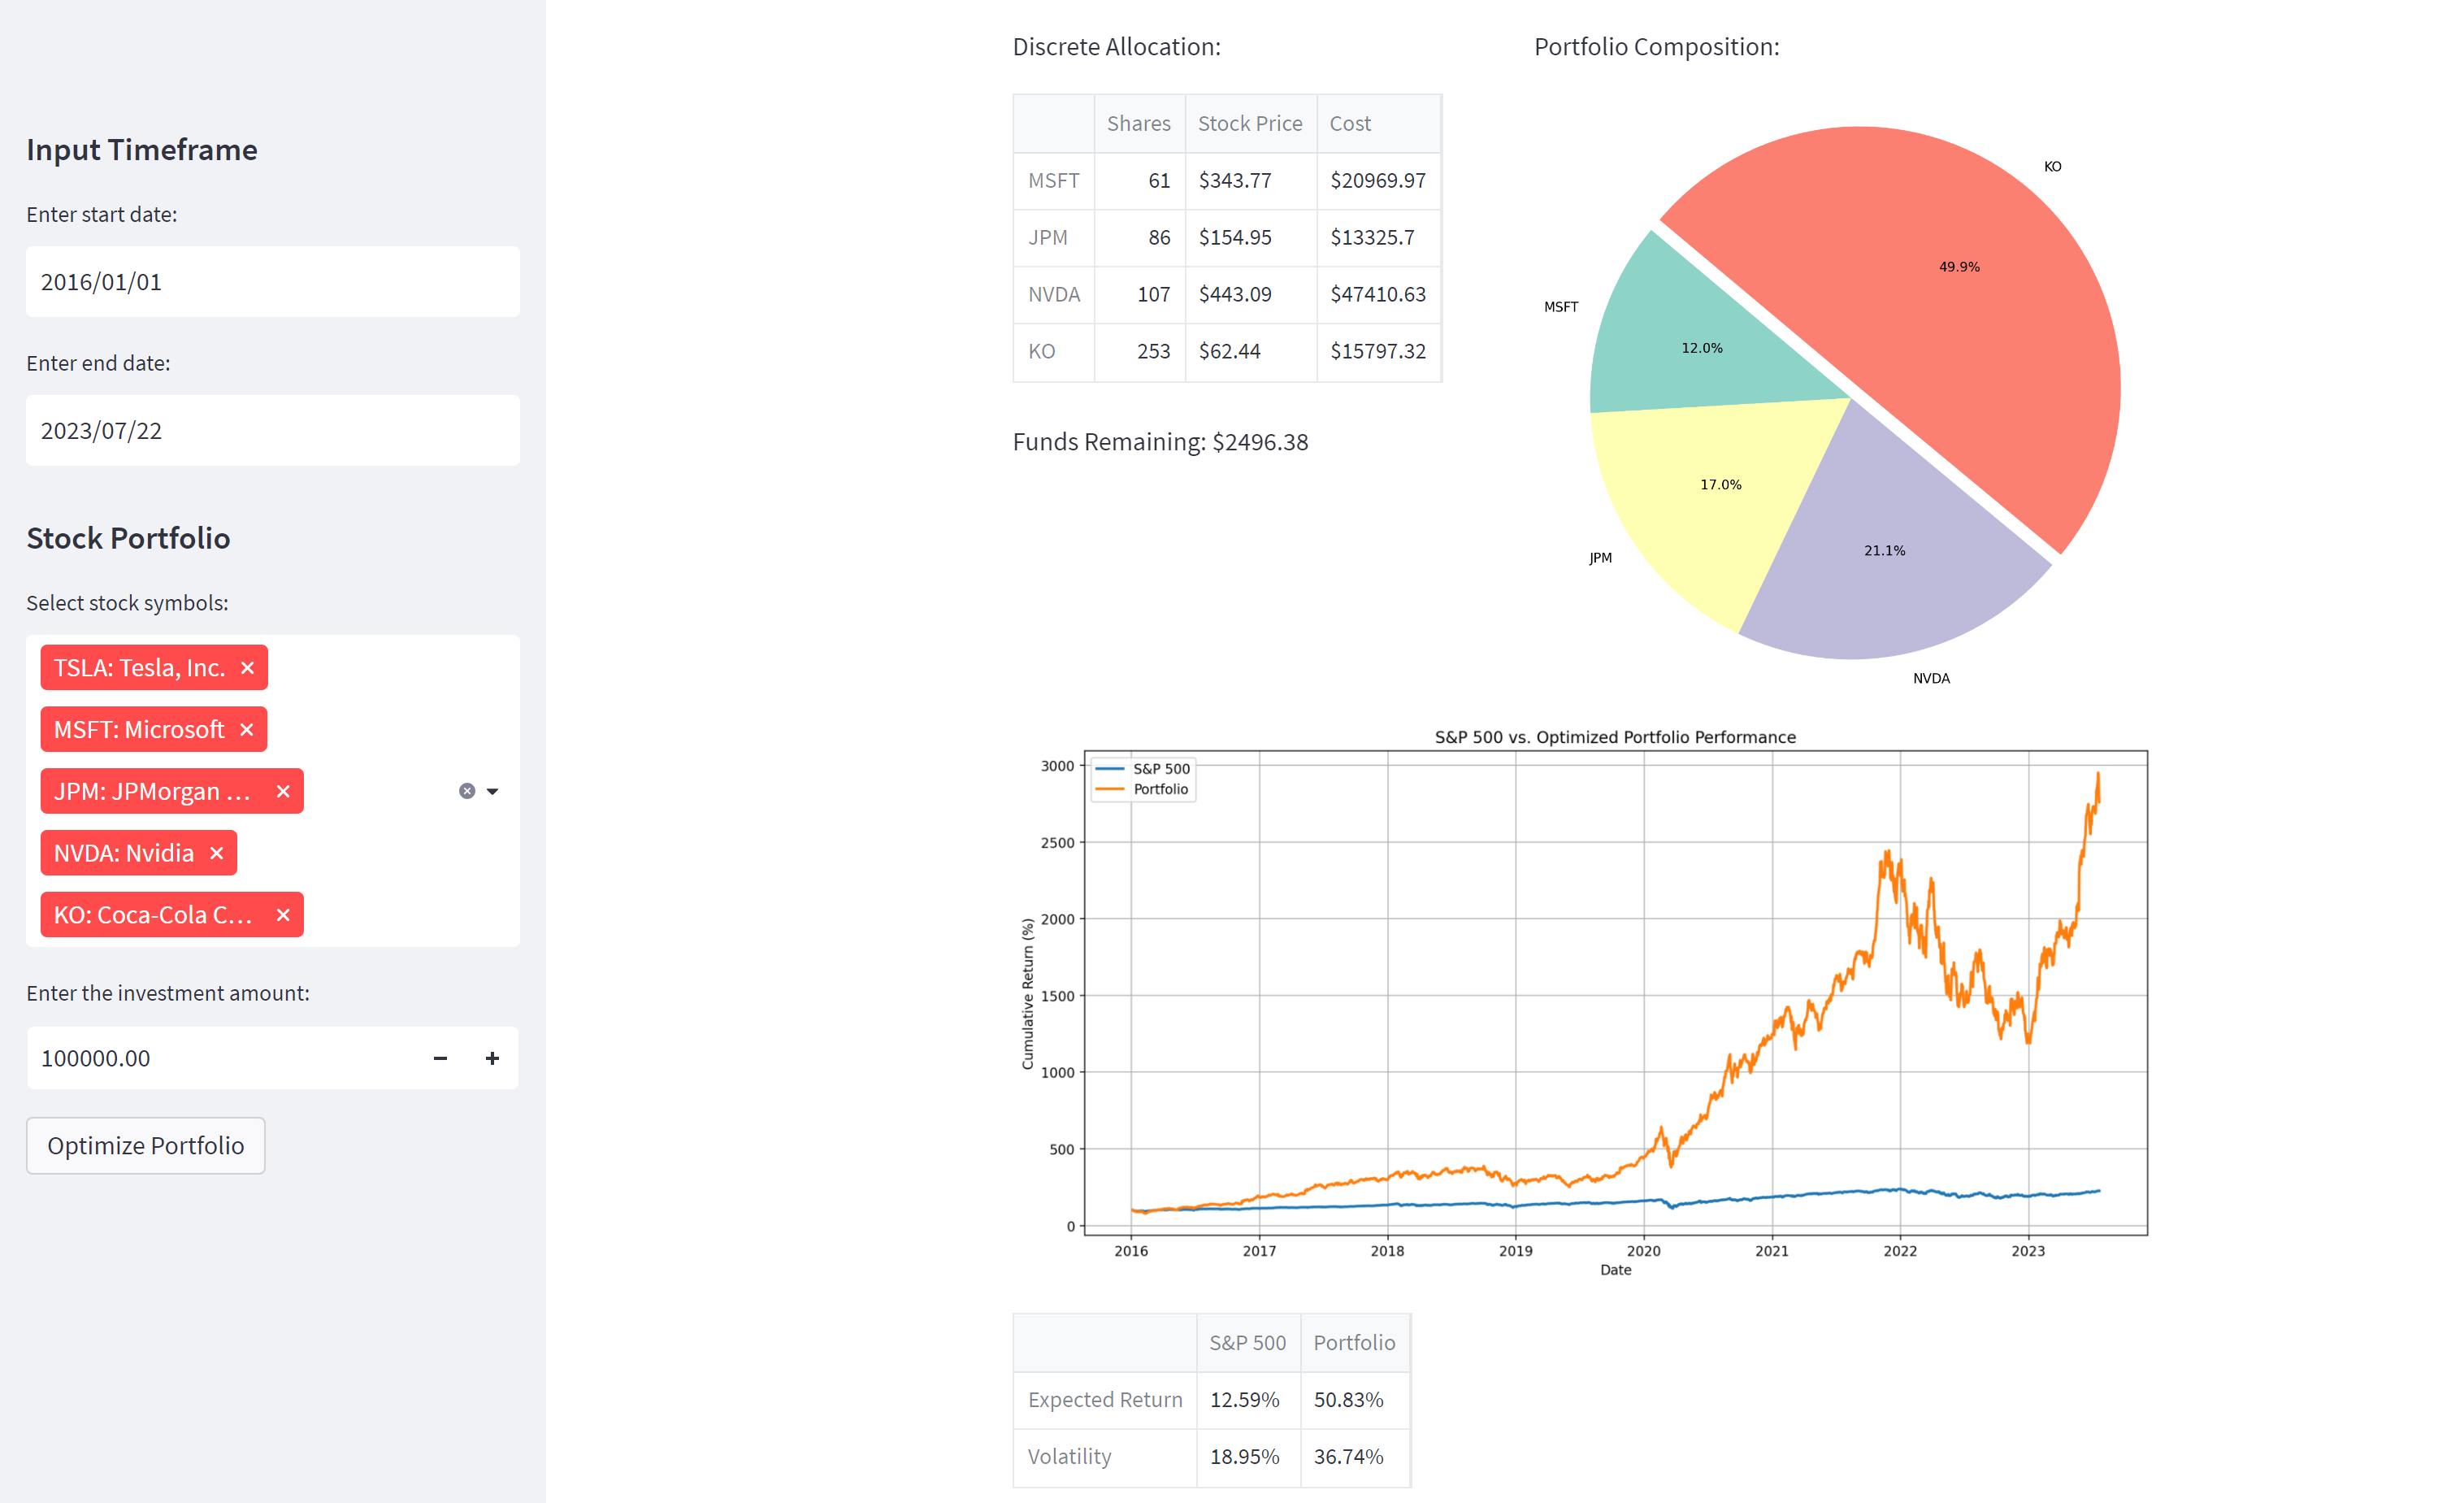Remove the TSLA: Tesla, Inc. tag

[x=247, y=668]
